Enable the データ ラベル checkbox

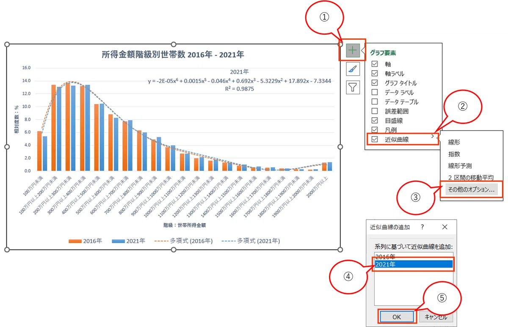point(374,92)
